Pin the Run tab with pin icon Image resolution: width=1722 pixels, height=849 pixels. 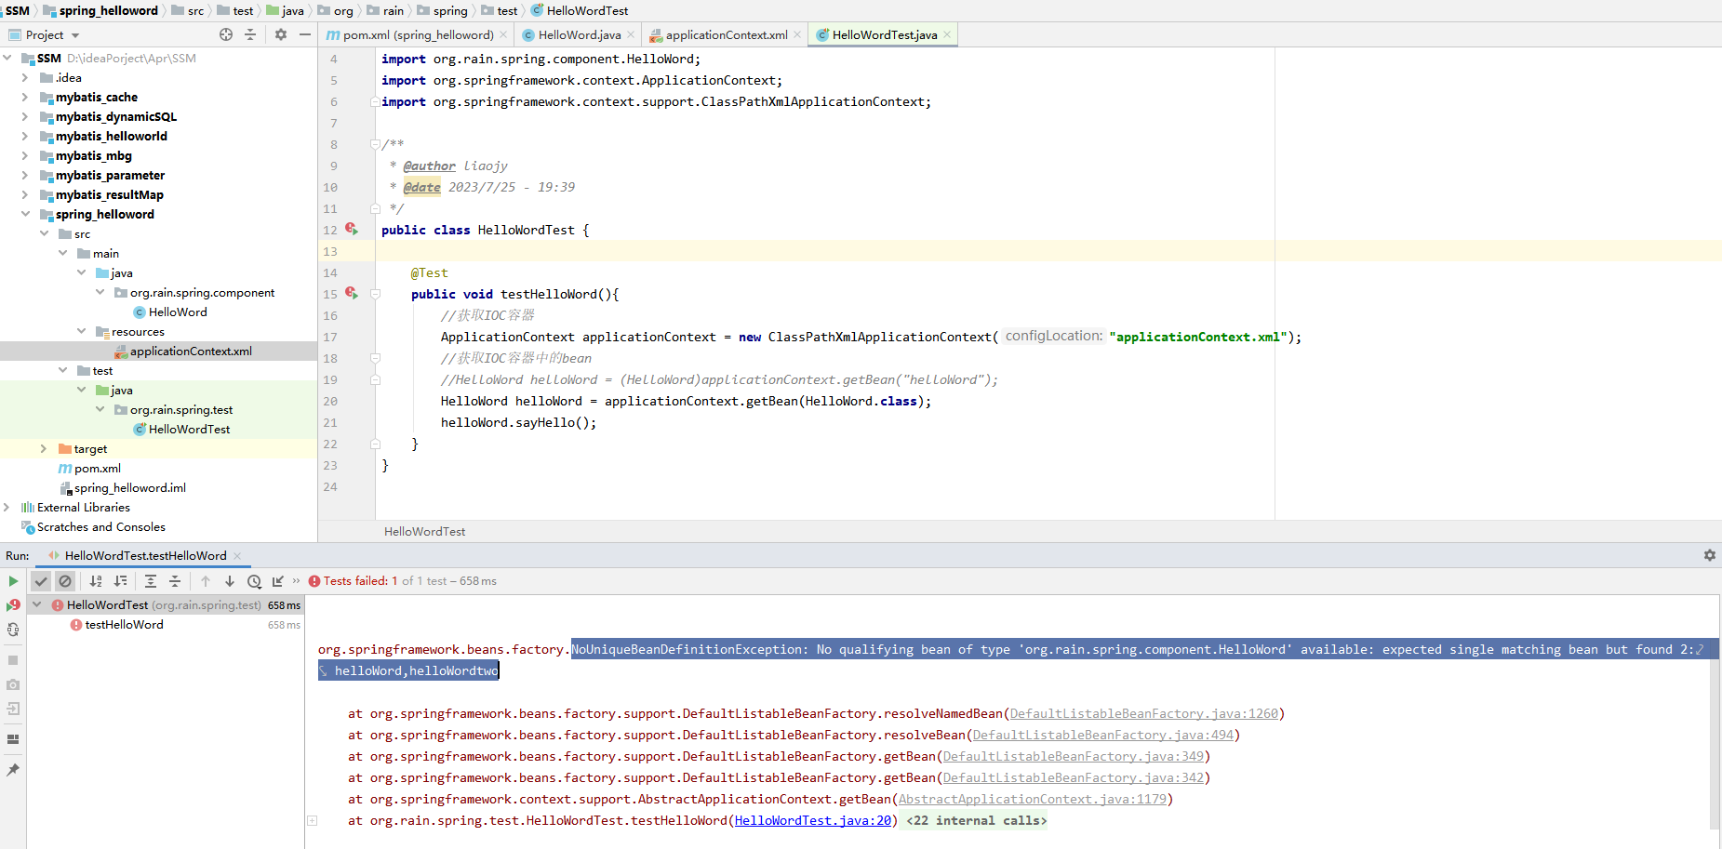(13, 770)
